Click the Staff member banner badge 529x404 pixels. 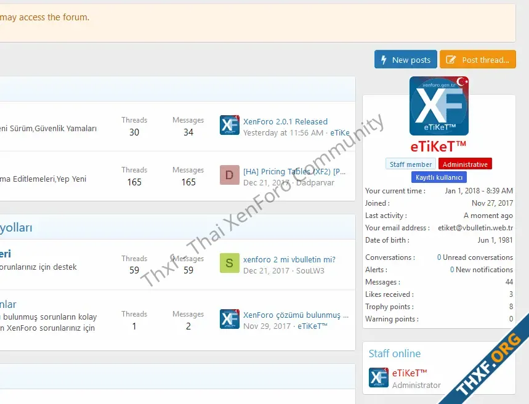tap(411, 164)
